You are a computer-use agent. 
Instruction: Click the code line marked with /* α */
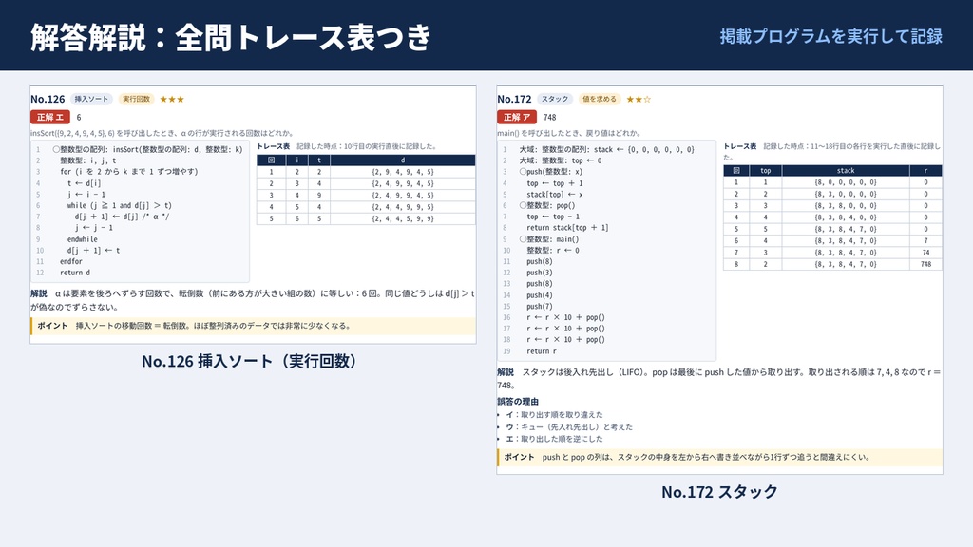pyautogui.click(x=122, y=217)
